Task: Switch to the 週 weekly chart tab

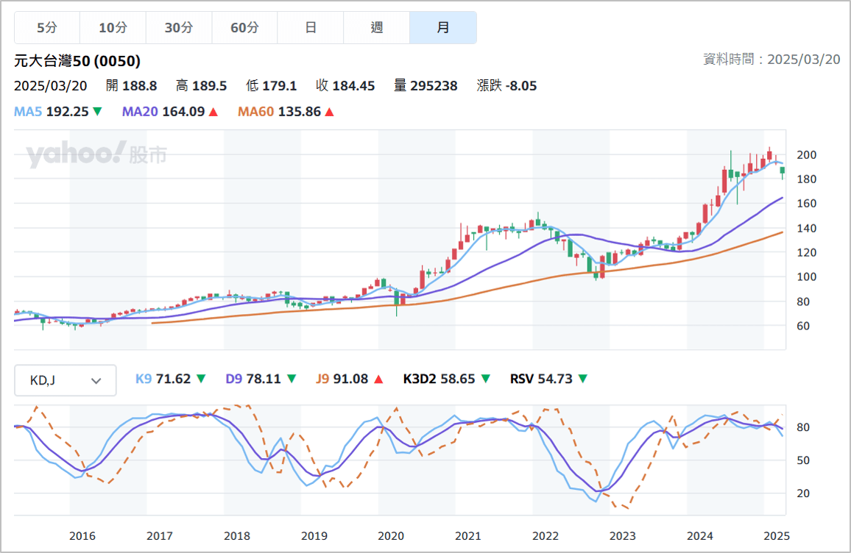Action: point(377,26)
